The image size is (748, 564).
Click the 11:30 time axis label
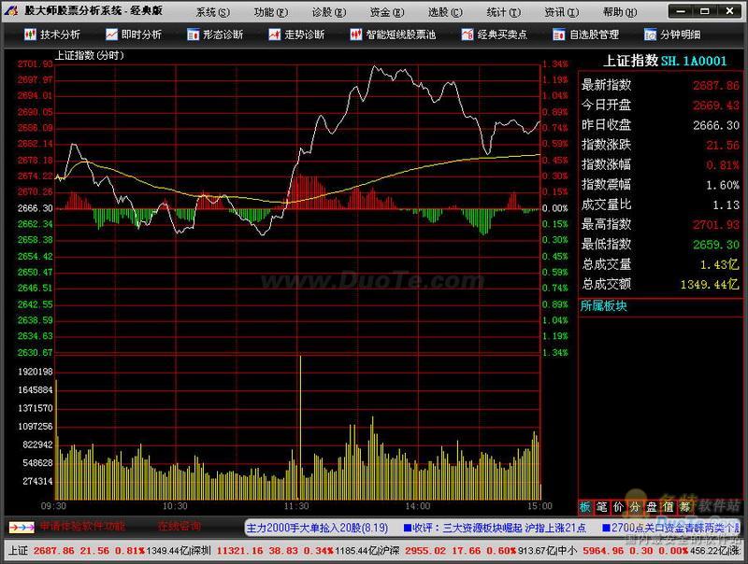[x=296, y=506]
